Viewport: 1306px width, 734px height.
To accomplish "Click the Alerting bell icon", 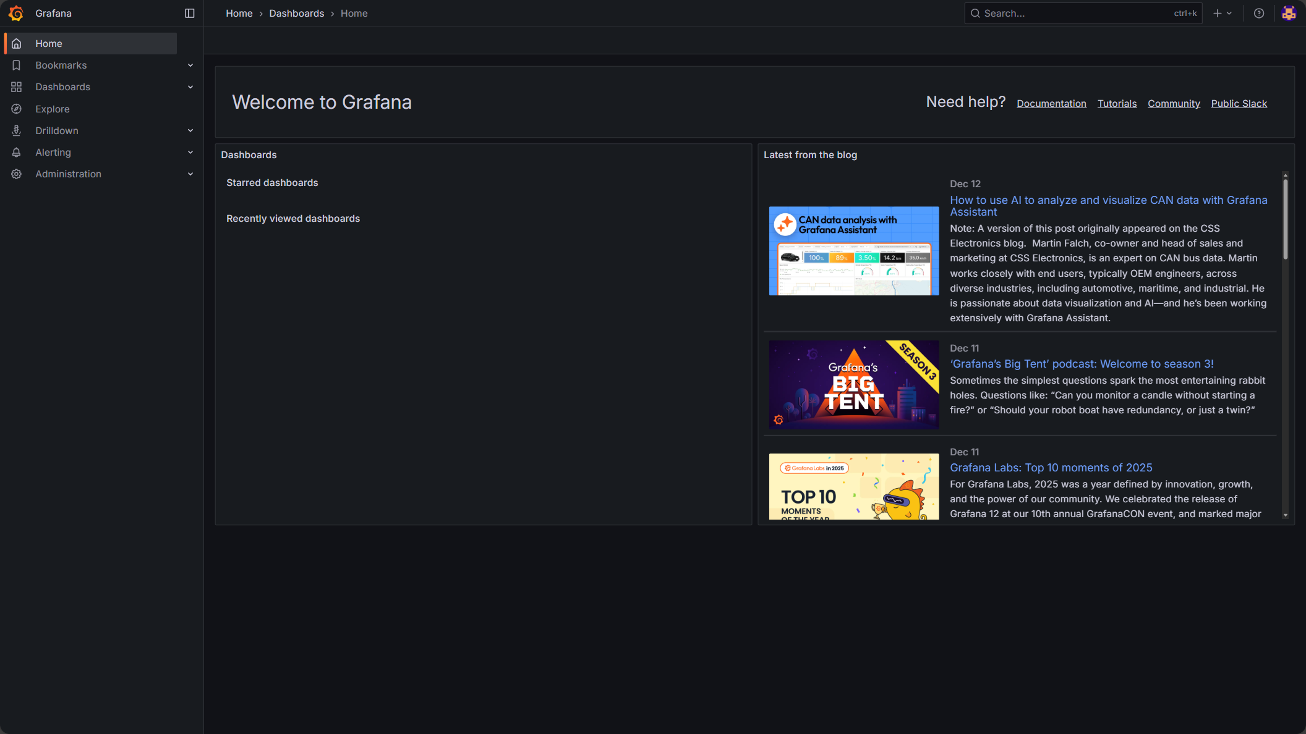I will [x=17, y=152].
